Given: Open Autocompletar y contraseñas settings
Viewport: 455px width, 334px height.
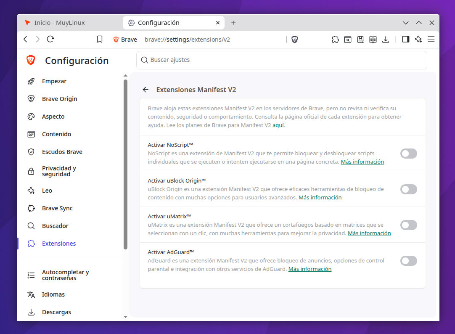Looking at the screenshot, I should (65, 275).
